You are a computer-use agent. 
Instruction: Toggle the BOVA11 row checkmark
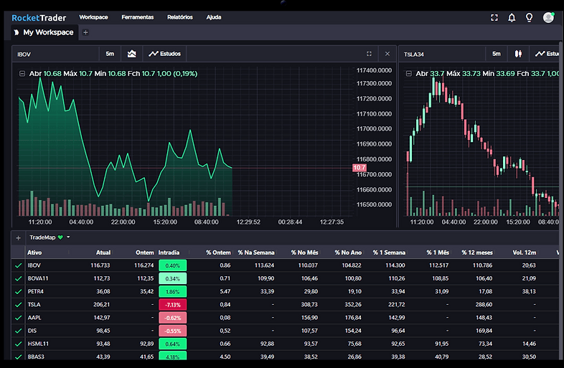click(19, 279)
